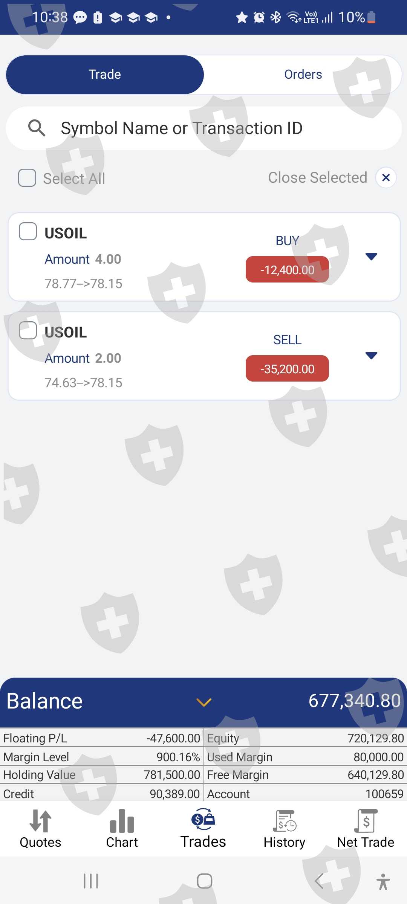The height and width of the screenshot is (904, 407).
Task: Tap the search magnifier icon
Action: pyautogui.click(x=37, y=128)
